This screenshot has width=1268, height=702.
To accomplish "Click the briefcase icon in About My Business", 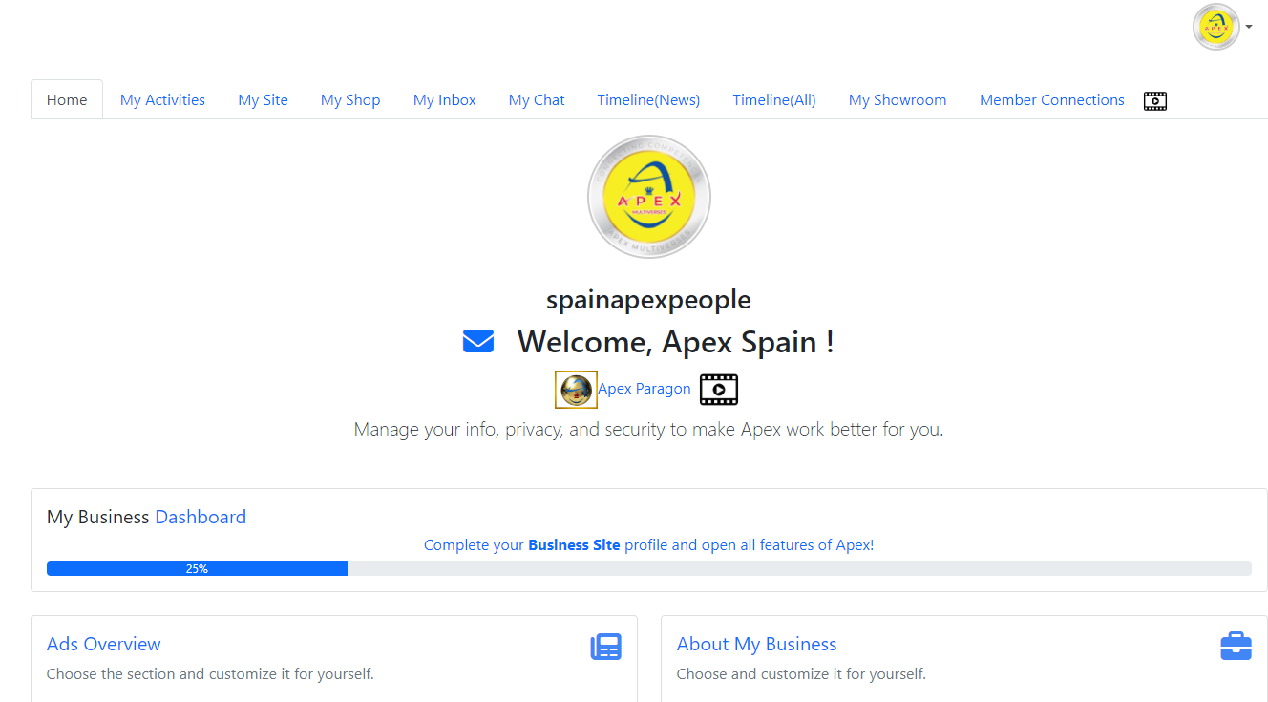I will (1236, 647).
